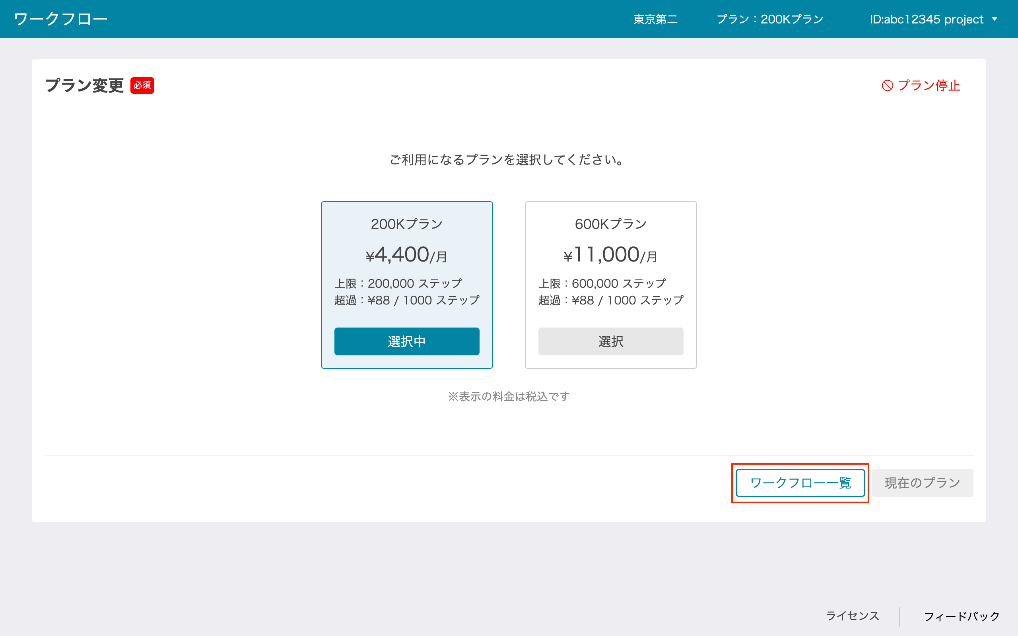
Task: Click the red 必須 badge
Action: click(142, 85)
